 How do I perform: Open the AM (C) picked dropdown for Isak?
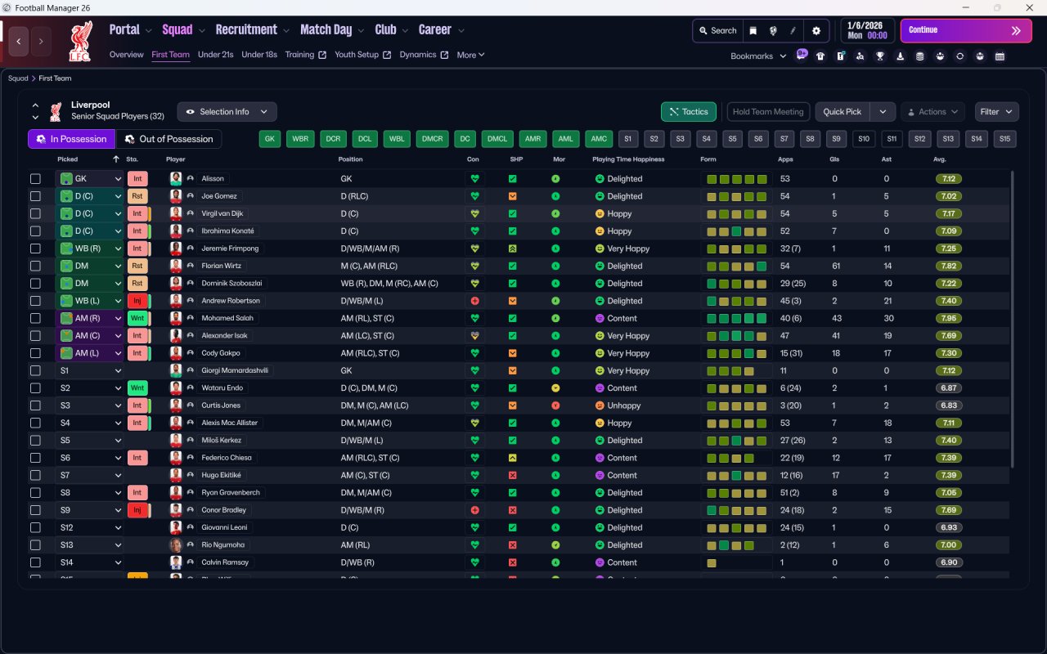click(x=90, y=336)
